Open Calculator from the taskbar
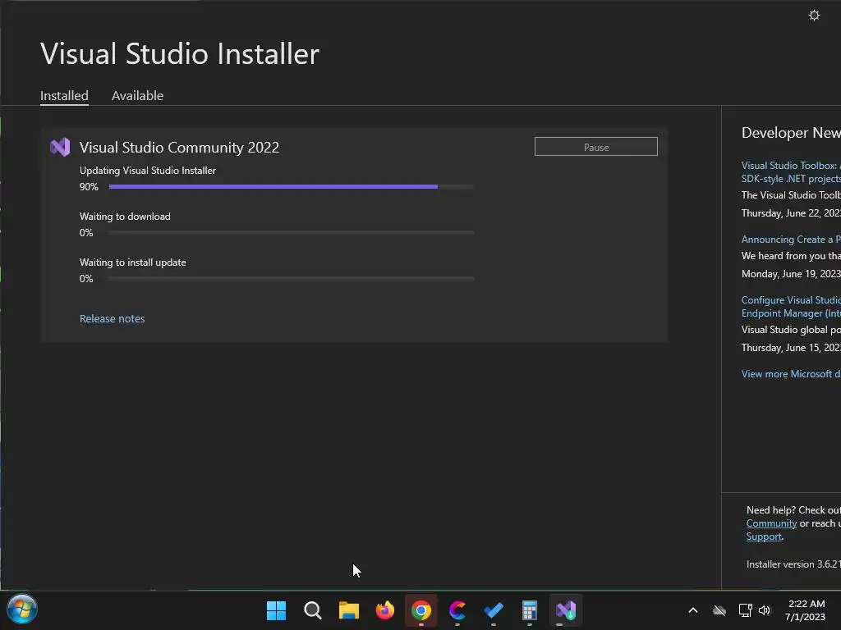This screenshot has width=841, height=630. (x=530, y=610)
